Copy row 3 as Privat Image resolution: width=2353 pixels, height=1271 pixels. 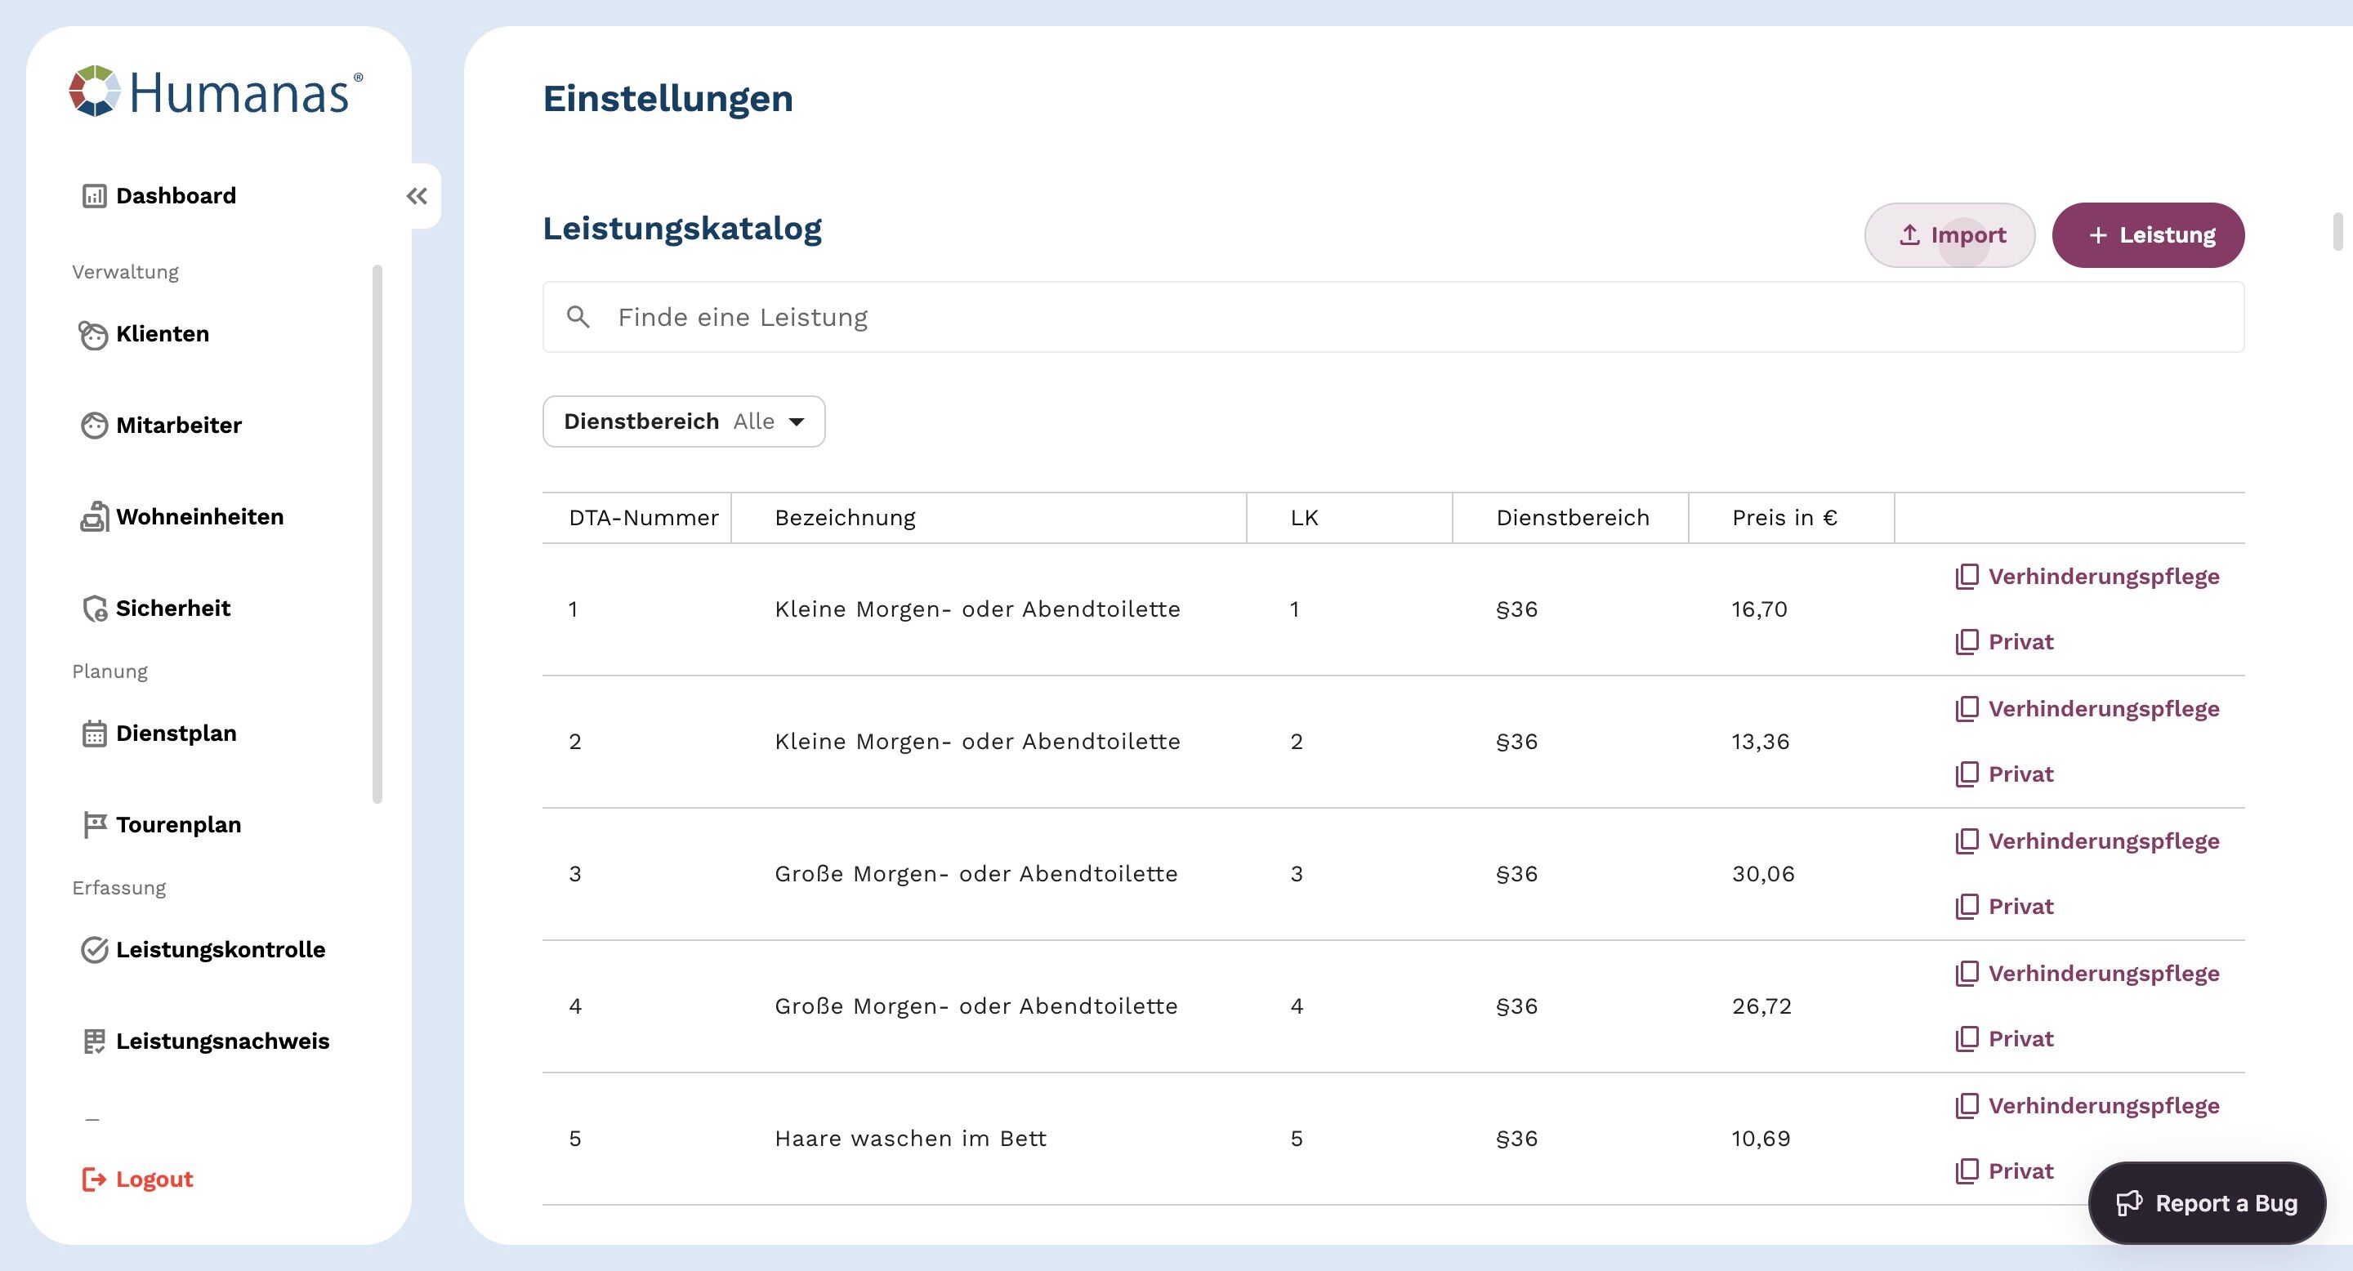click(x=2004, y=907)
